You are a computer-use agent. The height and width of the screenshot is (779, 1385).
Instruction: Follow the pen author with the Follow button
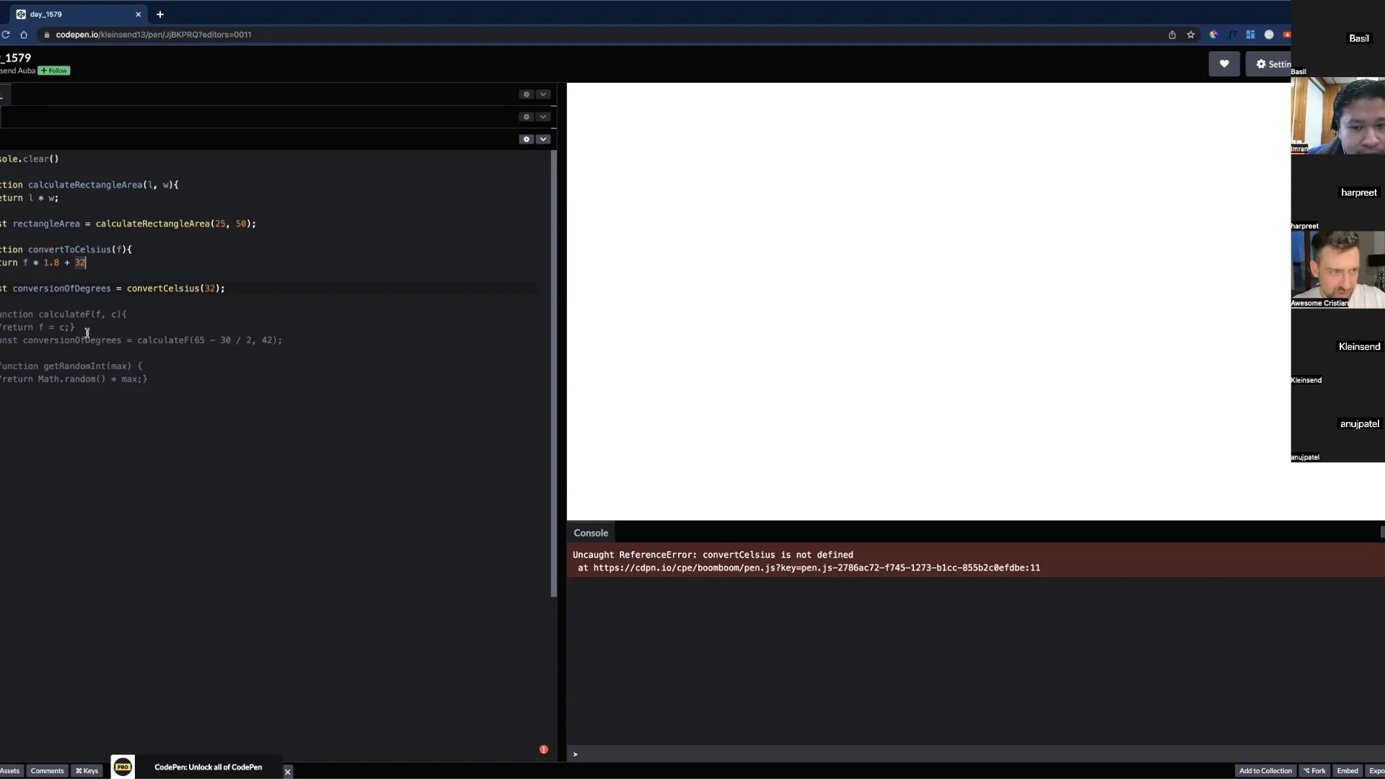coord(54,71)
